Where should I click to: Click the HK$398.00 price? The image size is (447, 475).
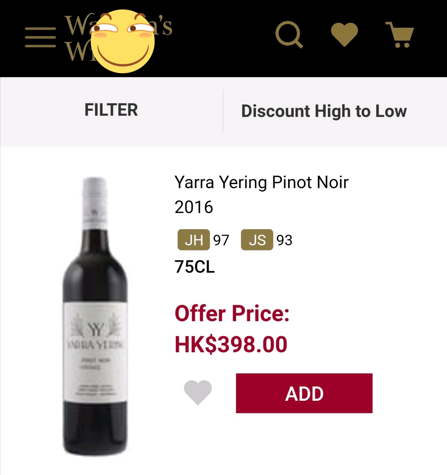231,344
